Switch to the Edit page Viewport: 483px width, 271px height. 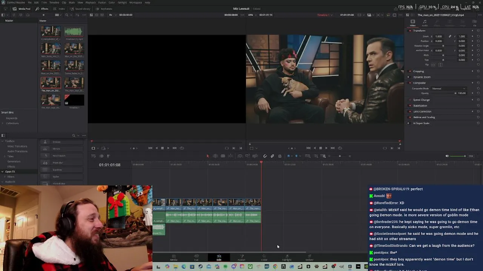[x=219, y=257]
